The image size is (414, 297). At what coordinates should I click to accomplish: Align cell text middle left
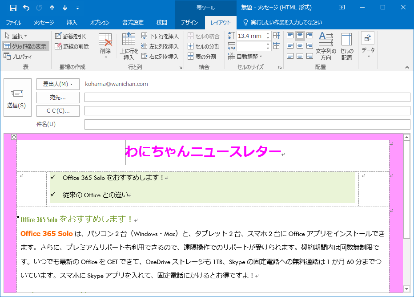coord(290,46)
